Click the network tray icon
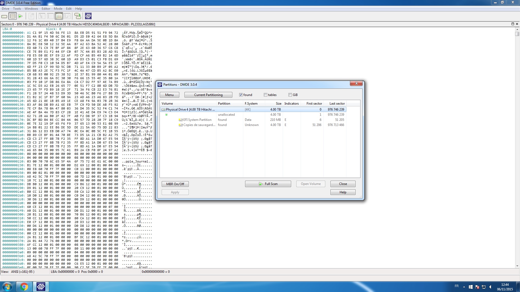This screenshot has width=520, height=292. pyautogui.click(x=484, y=287)
